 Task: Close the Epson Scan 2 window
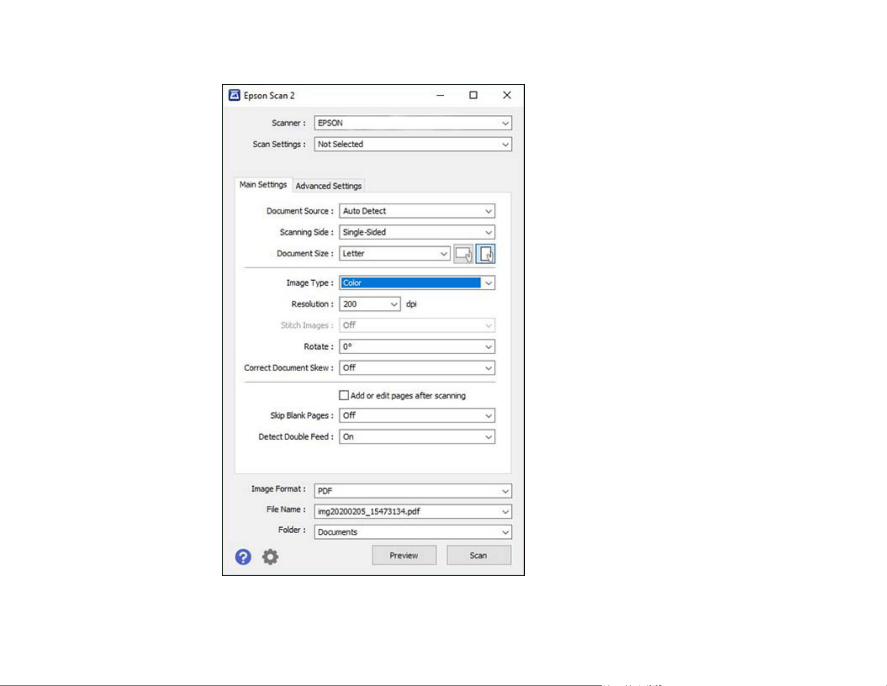(x=507, y=95)
